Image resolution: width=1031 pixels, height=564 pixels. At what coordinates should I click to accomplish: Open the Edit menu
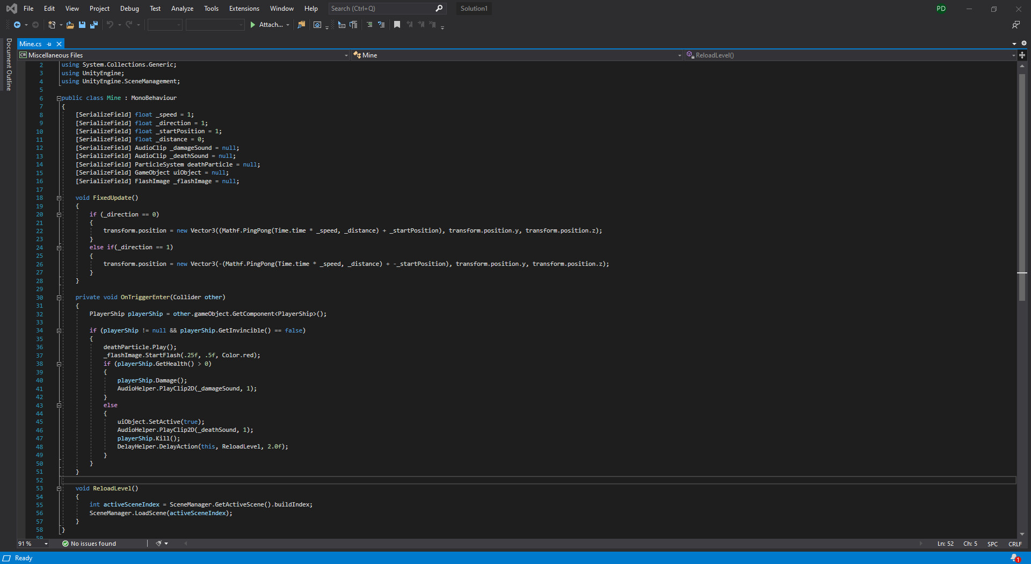pos(49,9)
